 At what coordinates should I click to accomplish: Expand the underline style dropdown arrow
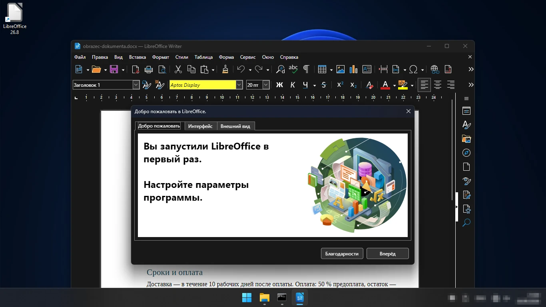pos(315,85)
